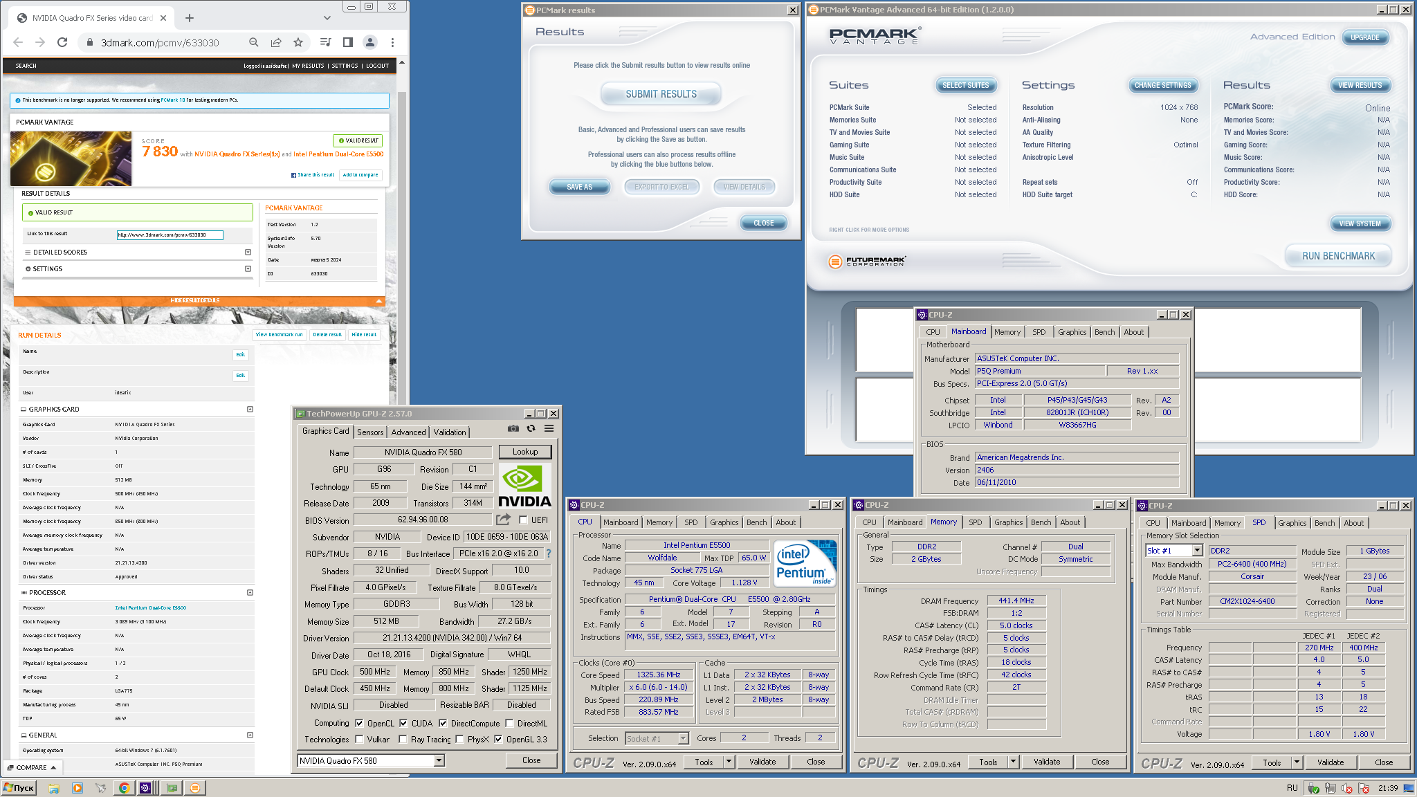Click Save As in PCMark results
This screenshot has width=1417, height=797.
pyautogui.click(x=580, y=187)
